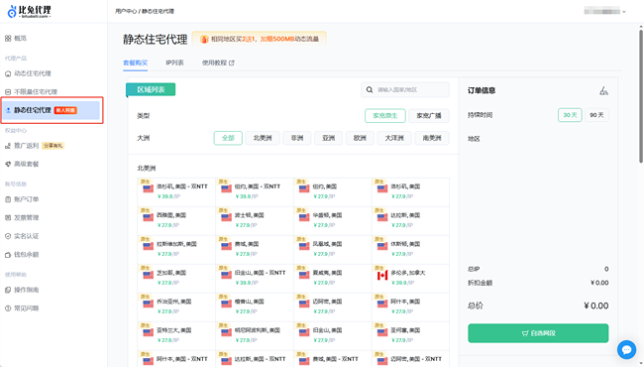
Task: Select the 旧金山, 美国 - 双NTT card
Action: pos(255,279)
